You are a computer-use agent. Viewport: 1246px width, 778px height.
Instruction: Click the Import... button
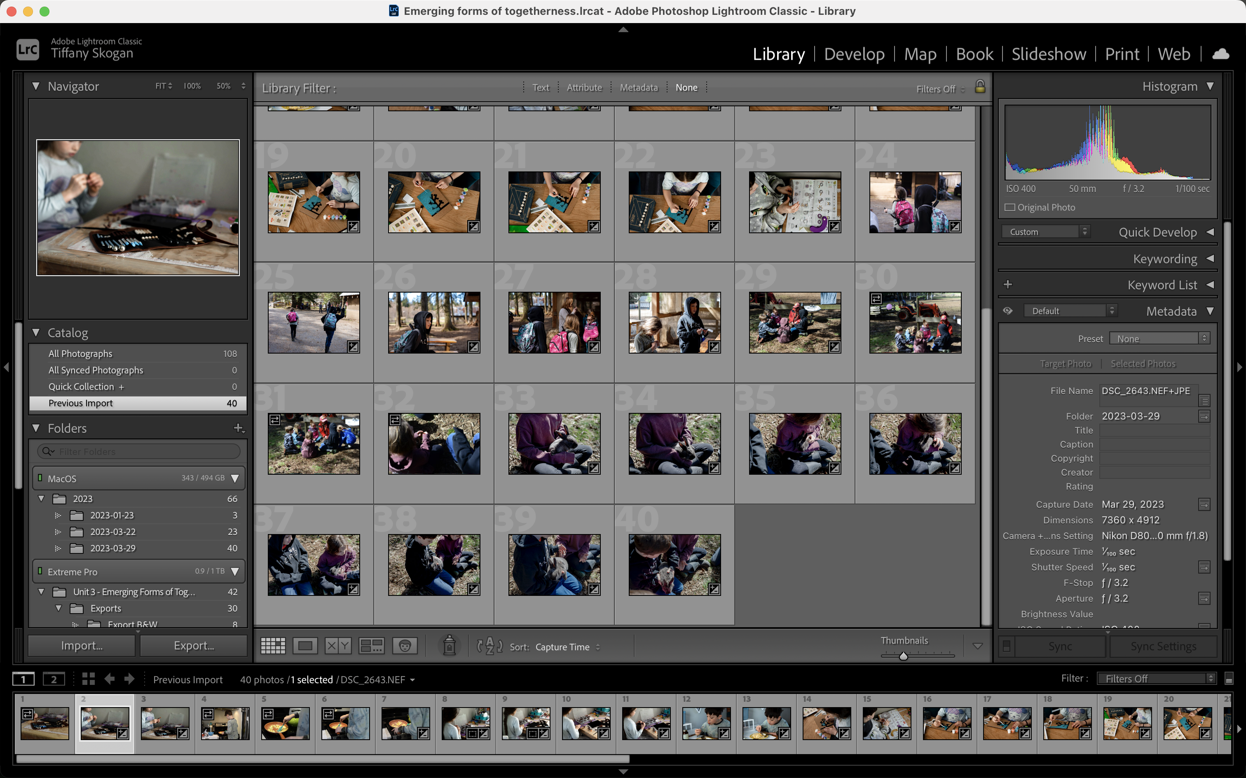(x=82, y=646)
